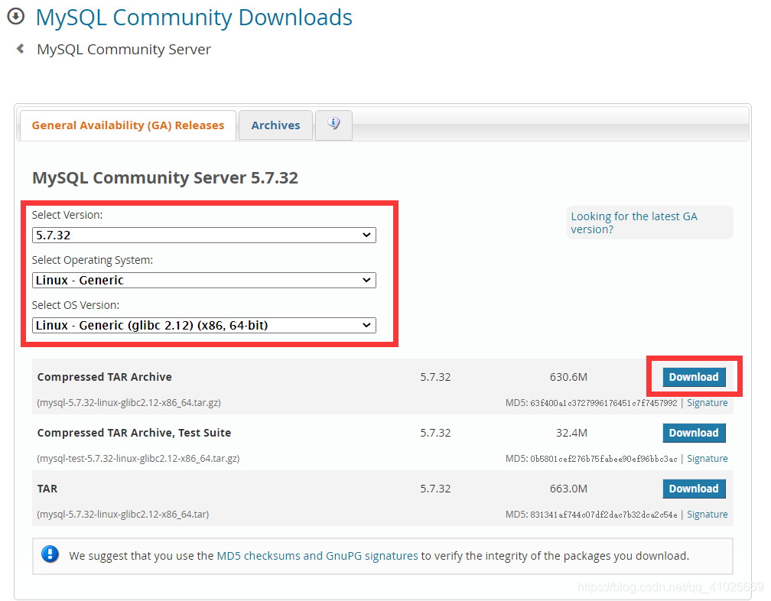This screenshot has width=771, height=601.
Task: Click the Compressed TAR Archive row title
Action: [105, 377]
